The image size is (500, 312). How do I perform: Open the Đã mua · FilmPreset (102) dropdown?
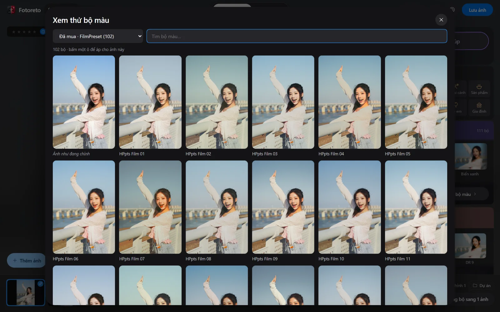pyautogui.click(x=98, y=36)
